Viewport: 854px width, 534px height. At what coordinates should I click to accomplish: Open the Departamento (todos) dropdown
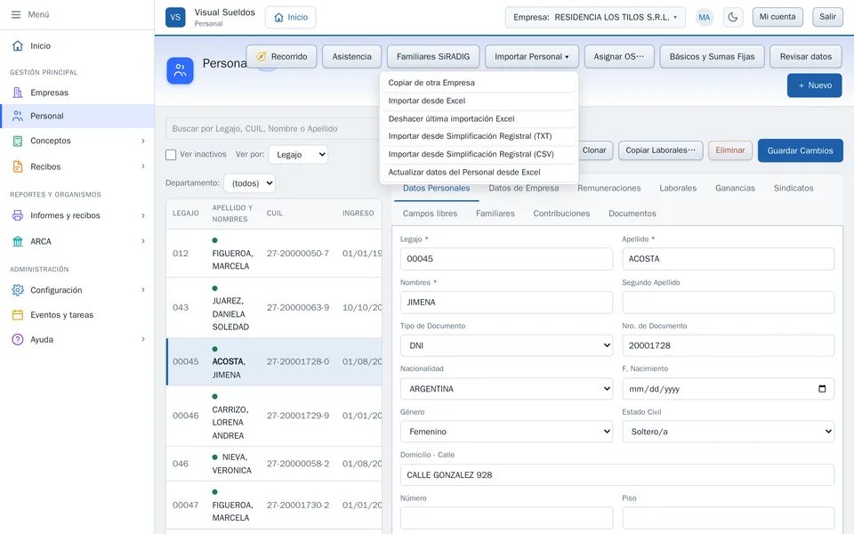click(x=249, y=183)
